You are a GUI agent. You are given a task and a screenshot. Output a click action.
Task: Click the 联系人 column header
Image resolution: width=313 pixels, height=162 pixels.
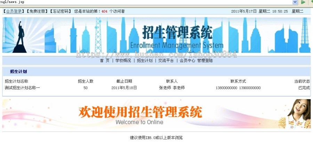[172, 81]
